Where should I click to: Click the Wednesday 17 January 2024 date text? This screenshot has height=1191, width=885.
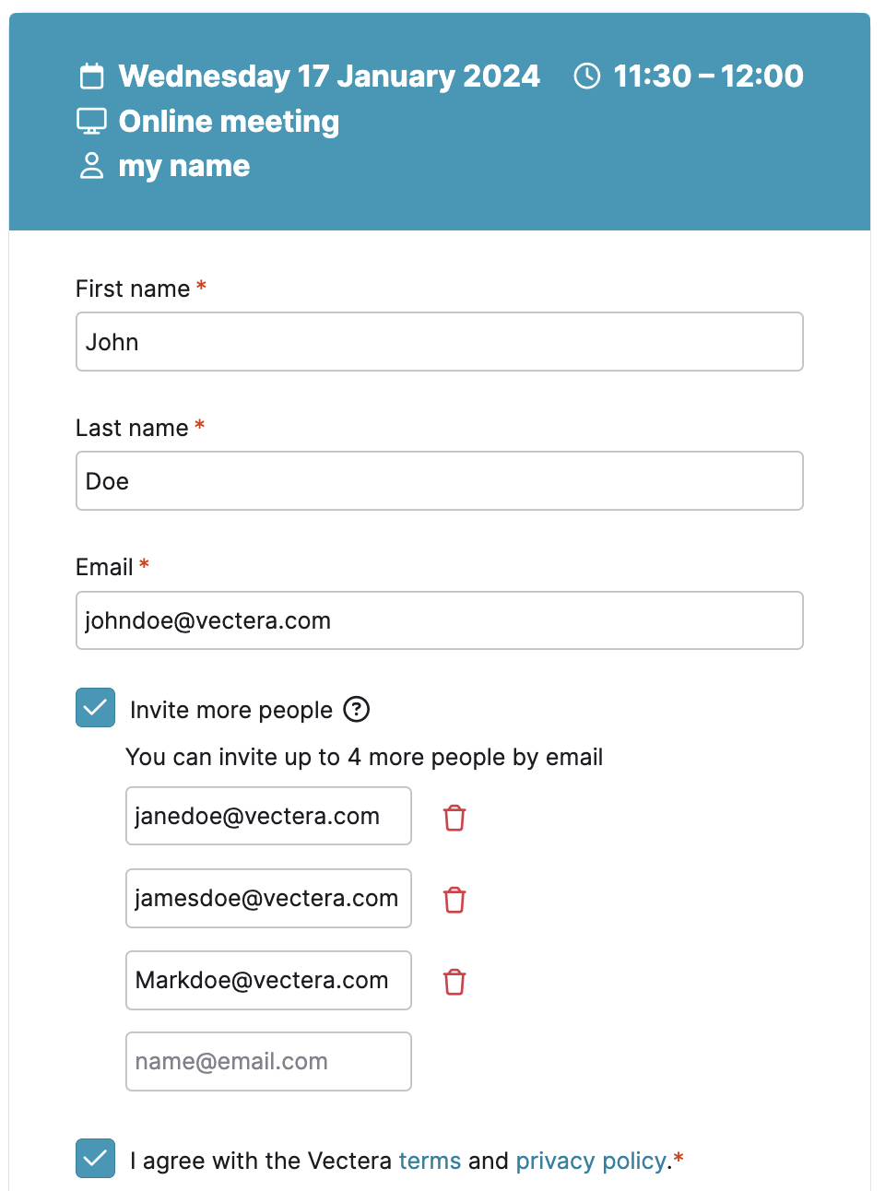click(329, 76)
